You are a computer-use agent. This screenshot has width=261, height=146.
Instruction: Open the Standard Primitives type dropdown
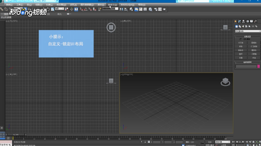(x=247, y=31)
